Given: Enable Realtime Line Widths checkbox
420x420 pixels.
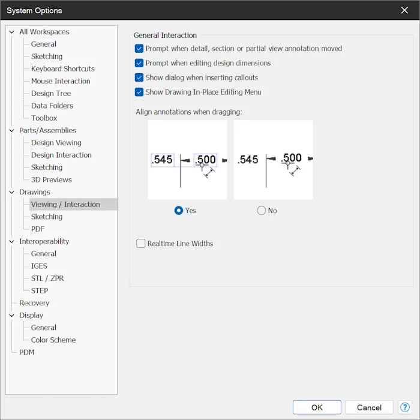Looking at the screenshot, I should [140, 244].
